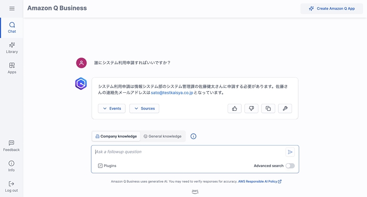
Task: Open the Info page
Action: [x=11, y=166]
